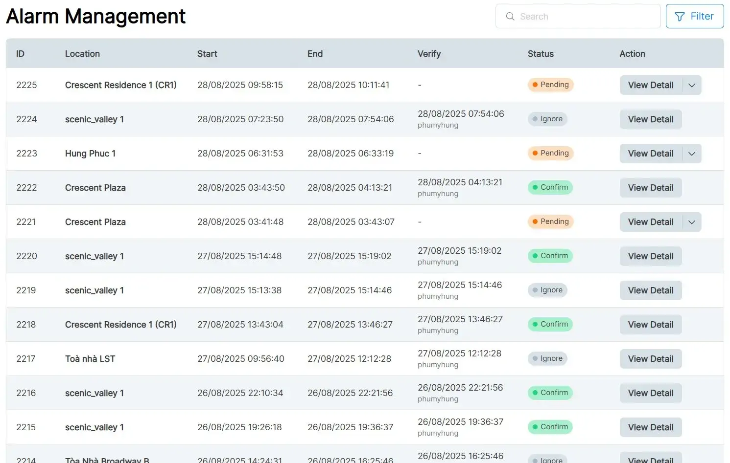This screenshot has width=730, height=463.
Task: Expand action dropdown for alarm 2225
Action: (x=691, y=85)
